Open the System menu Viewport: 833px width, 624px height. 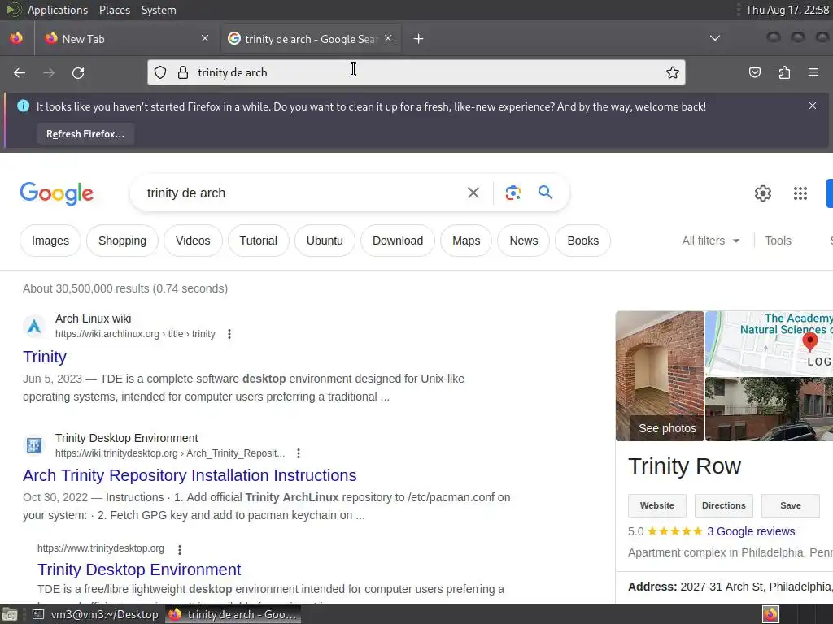(x=159, y=10)
